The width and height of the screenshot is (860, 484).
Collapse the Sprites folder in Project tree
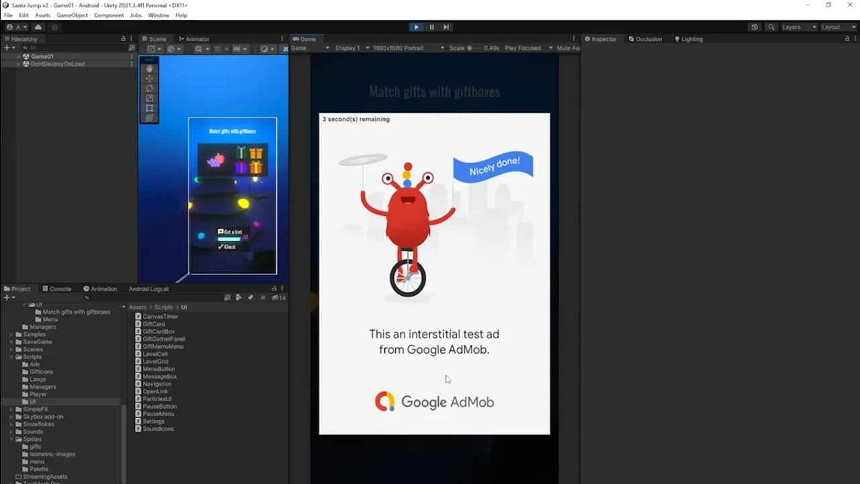(x=11, y=439)
